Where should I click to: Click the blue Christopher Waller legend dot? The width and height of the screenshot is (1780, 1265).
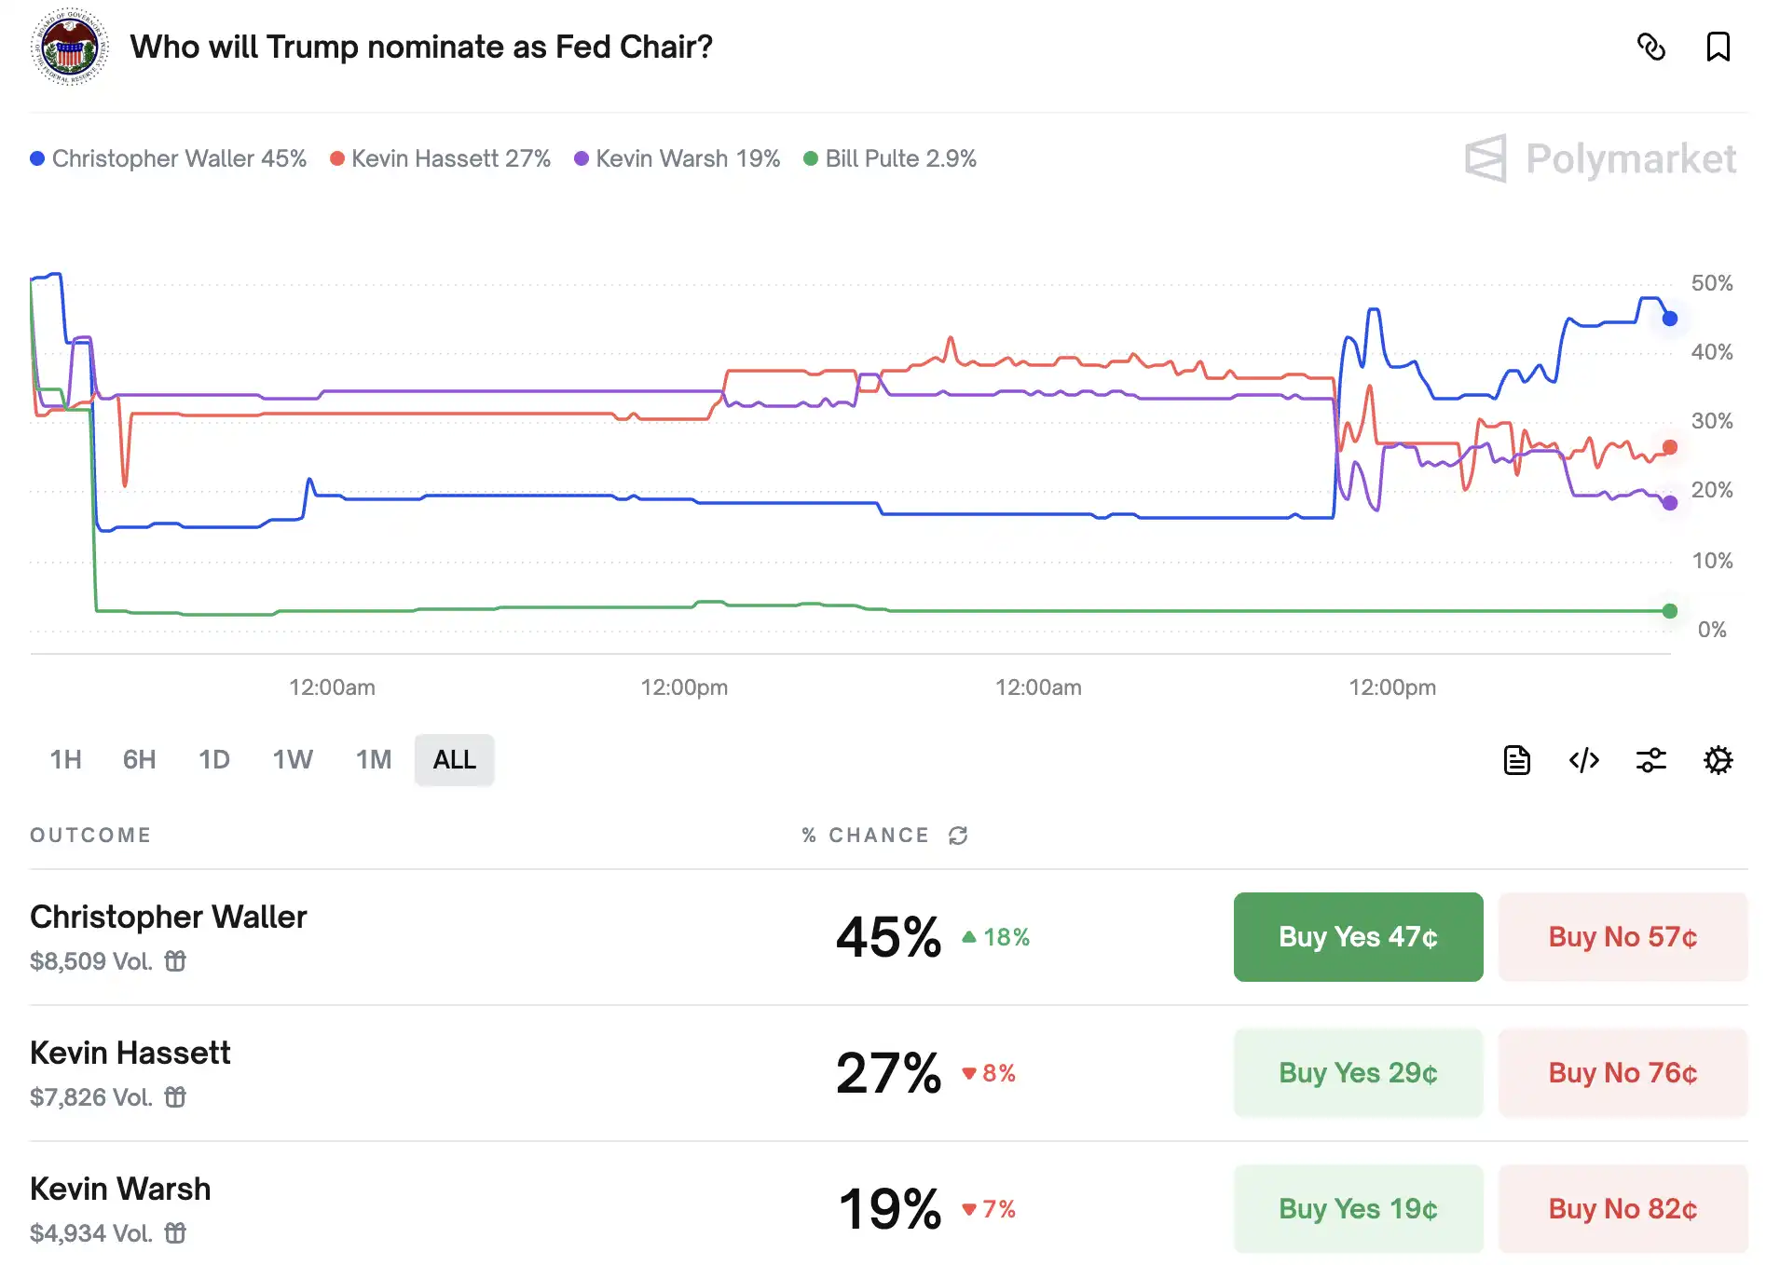click(x=37, y=158)
